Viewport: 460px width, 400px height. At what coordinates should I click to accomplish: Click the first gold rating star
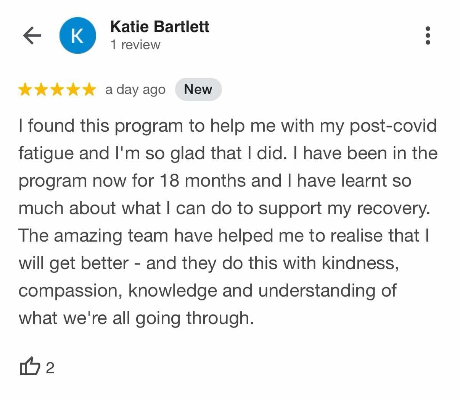[x=26, y=90]
